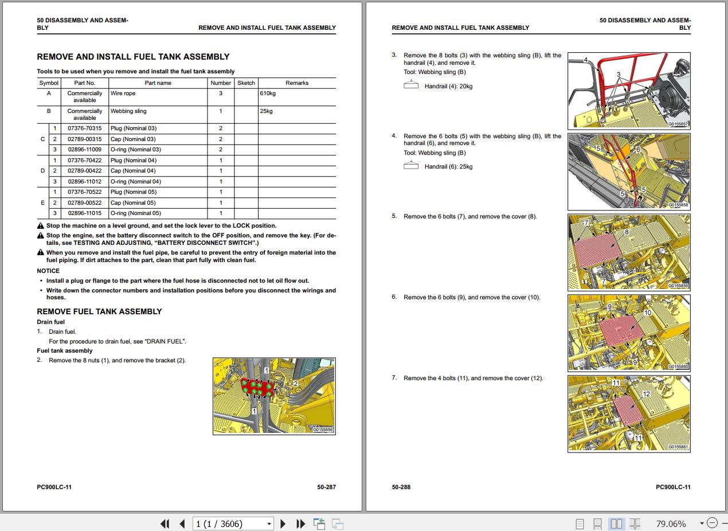Click the cover (8) removal illustration
Screen dimensions: 728x531
[629, 252]
